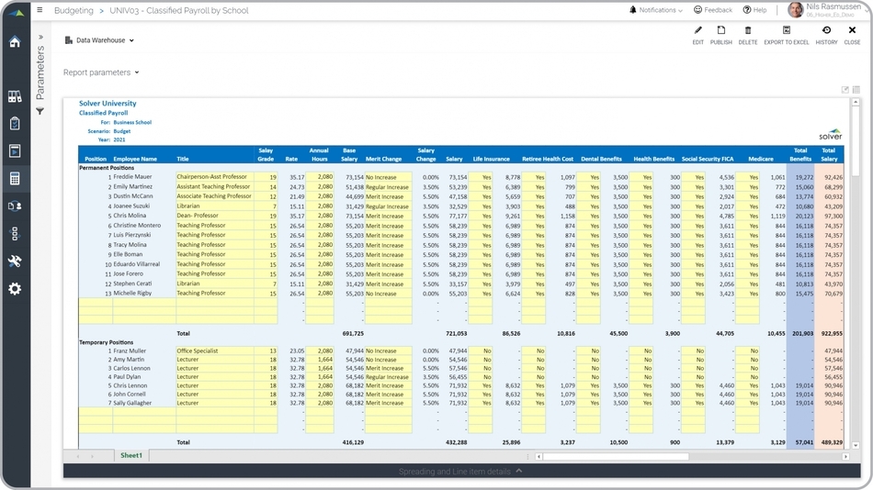Image resolution: width=873 pixels, height=490 pixels.
Task: Click the Permanent Positions section label
Action: click(107, 167)
